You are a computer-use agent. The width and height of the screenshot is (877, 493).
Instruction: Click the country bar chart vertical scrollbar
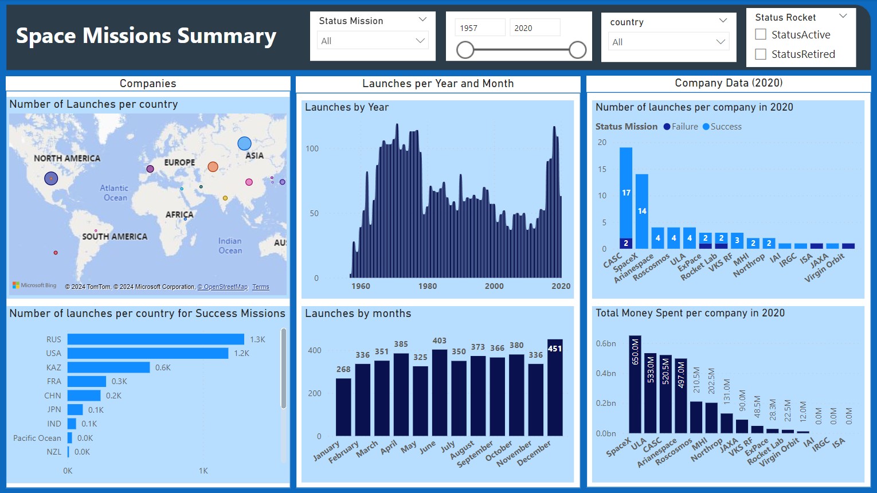click(x=283, y=368)
